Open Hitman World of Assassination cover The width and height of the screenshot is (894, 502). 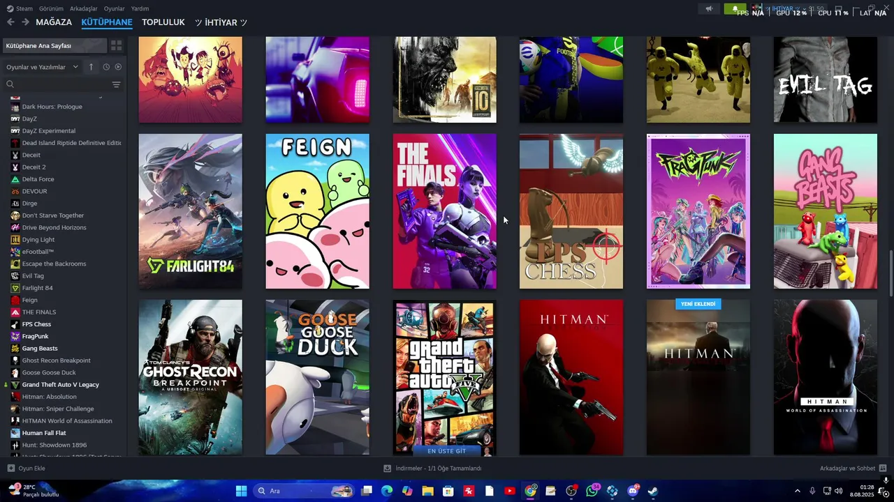826,377
